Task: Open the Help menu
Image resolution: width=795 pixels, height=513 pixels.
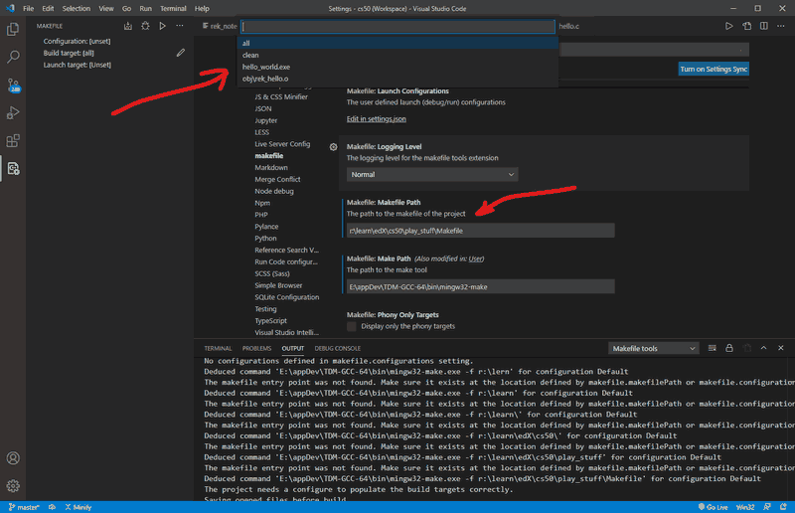Action: (x=202, y=9)
